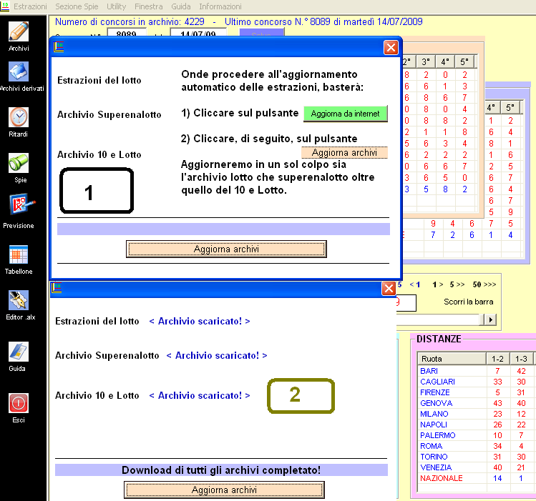Jump forward five draws with 5 >>

(457, 284)
